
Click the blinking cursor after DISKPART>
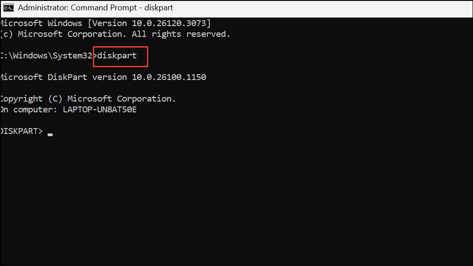(x=50, y=133)
